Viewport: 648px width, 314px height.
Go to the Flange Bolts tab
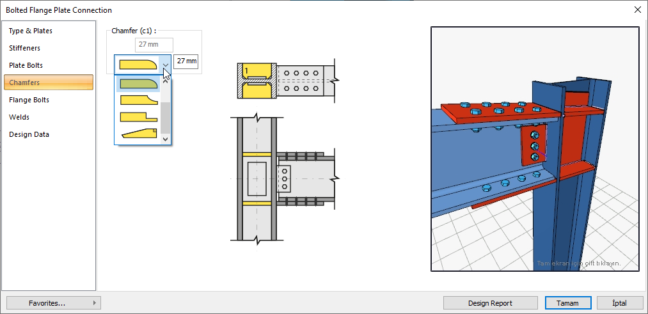[29, 100]
